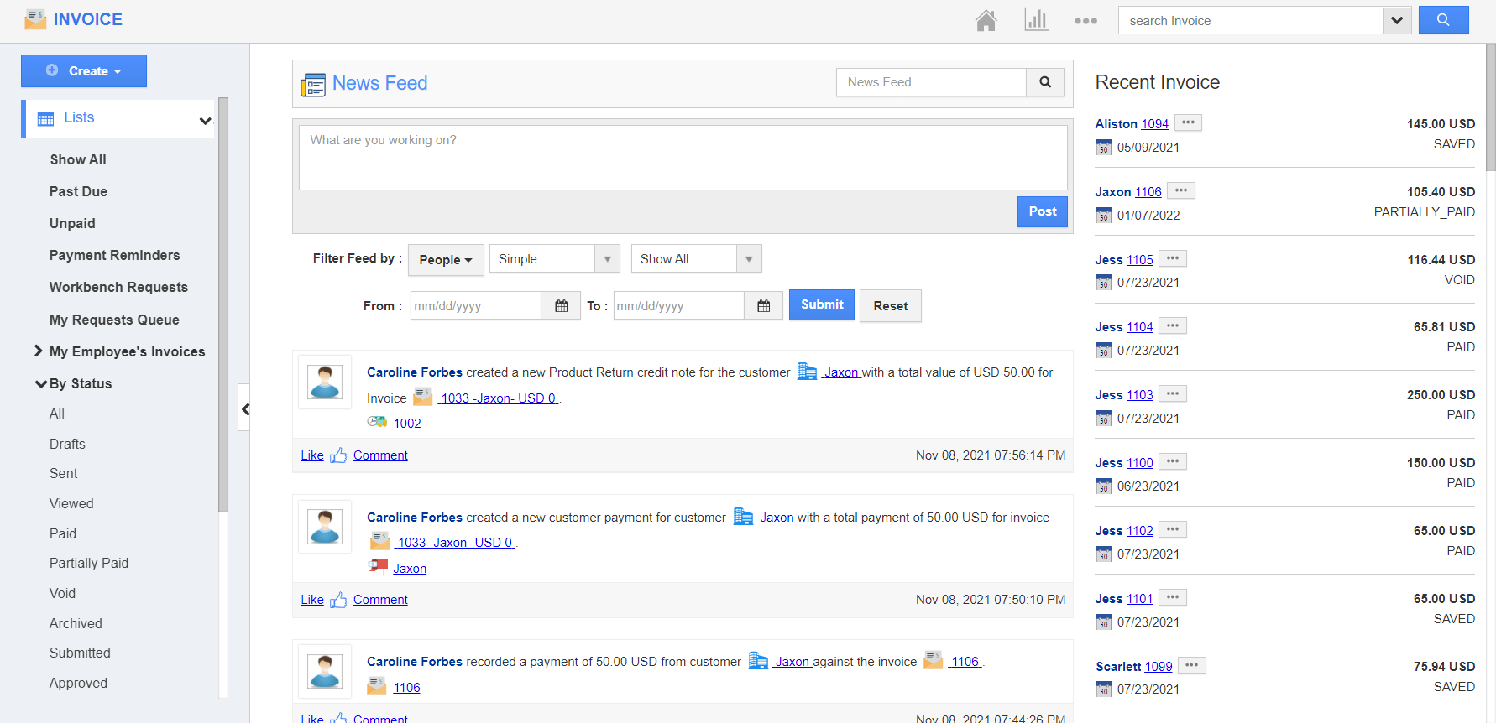The image size is (1496, 723).
Task: Open more options for Scarlett 1099
Action: pyautogui.click(x=1192, y=665)
